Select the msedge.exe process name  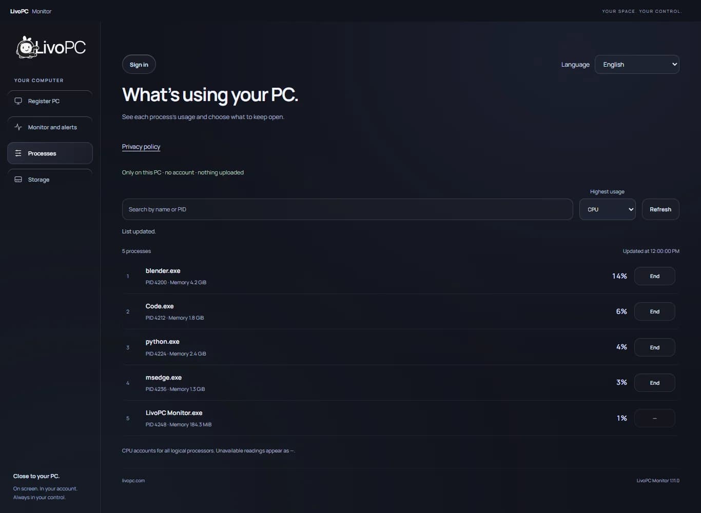point(164,378)
